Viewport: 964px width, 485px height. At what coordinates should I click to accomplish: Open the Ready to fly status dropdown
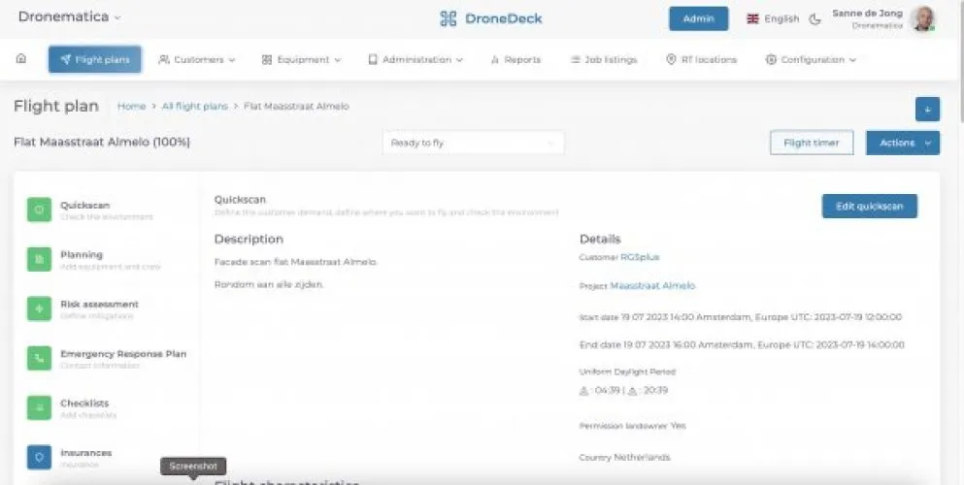point(473,143)
